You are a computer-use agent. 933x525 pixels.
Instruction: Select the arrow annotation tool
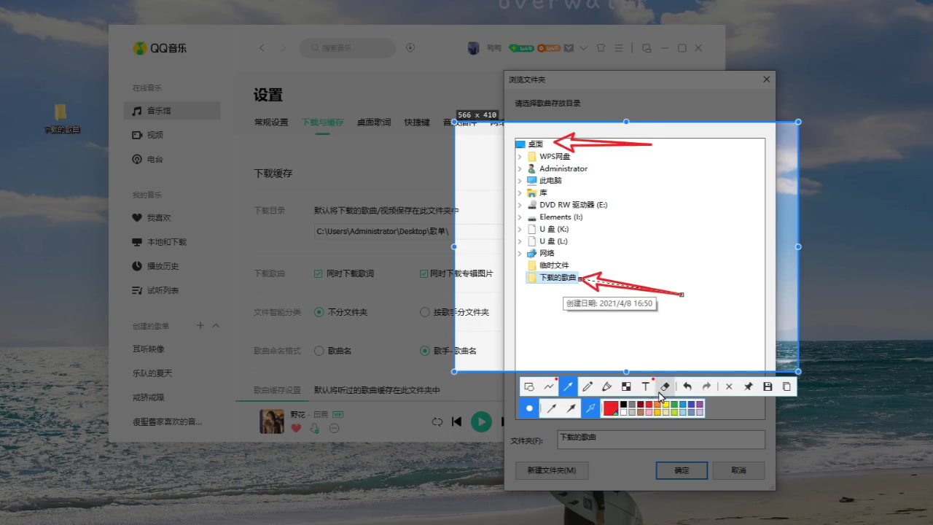click(x=569, y=386)
